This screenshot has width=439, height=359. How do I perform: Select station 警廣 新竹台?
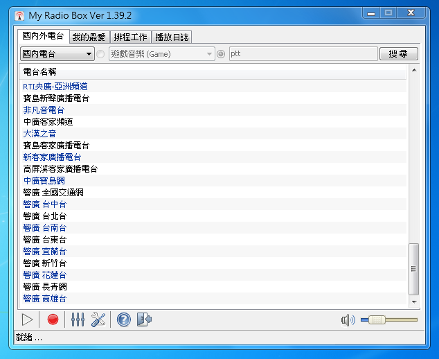click(213, 263)
